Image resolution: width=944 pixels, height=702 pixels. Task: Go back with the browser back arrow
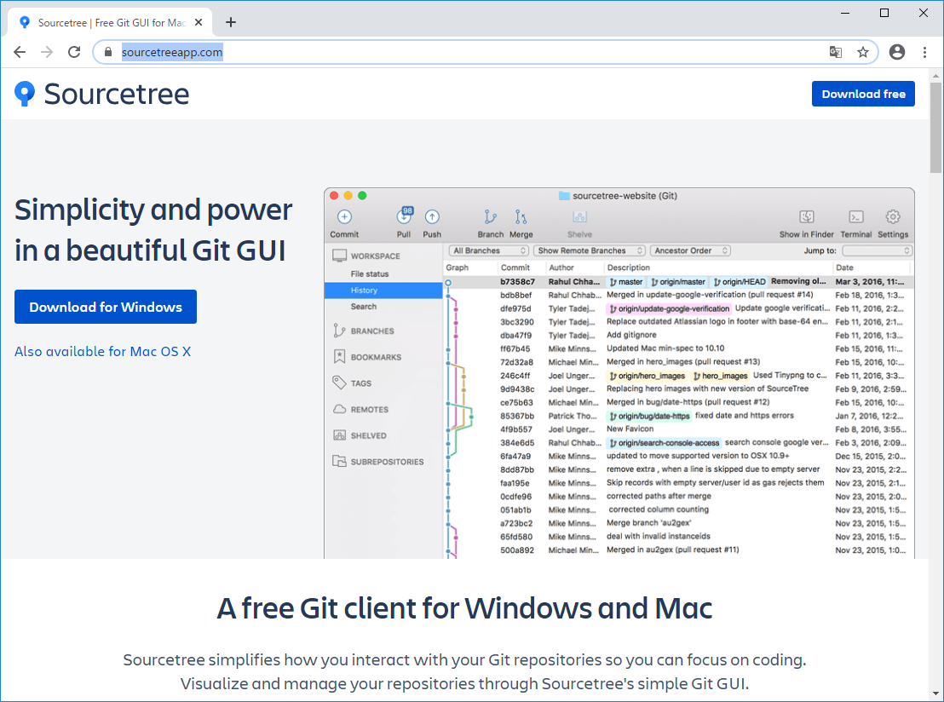pyautogui.click(x=20, y=52)
